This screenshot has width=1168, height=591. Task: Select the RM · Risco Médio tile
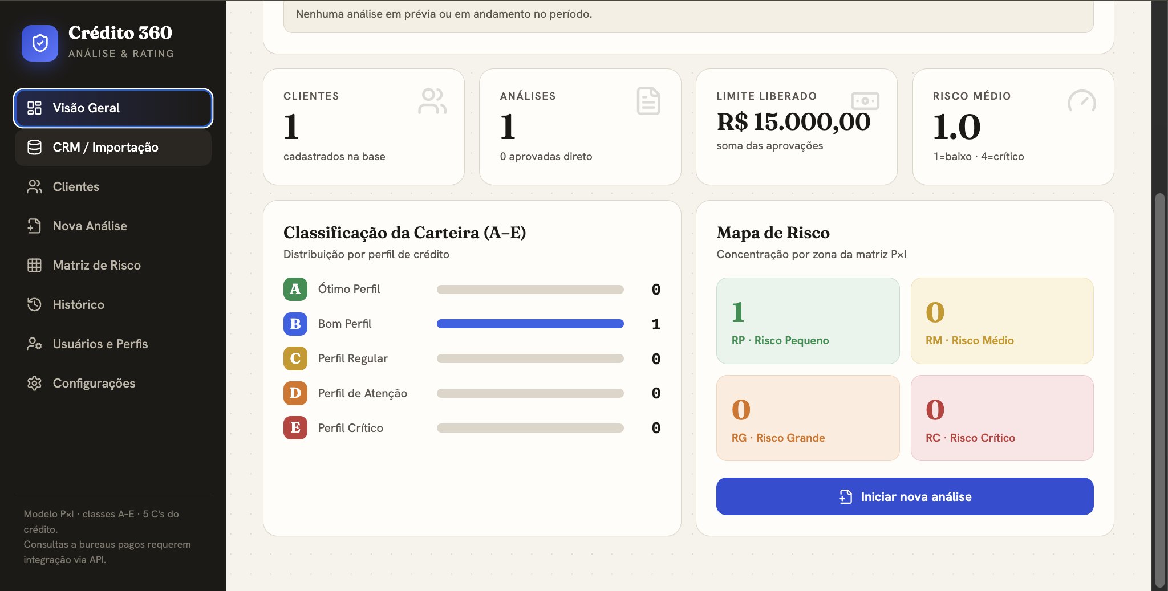[1002, 321]
